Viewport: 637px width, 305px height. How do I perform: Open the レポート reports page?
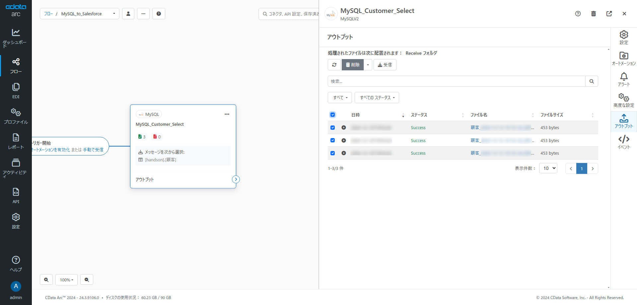(16, 141)
